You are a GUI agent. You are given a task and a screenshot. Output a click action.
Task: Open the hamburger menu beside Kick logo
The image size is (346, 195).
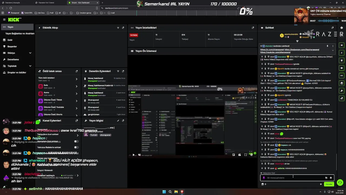4,19
